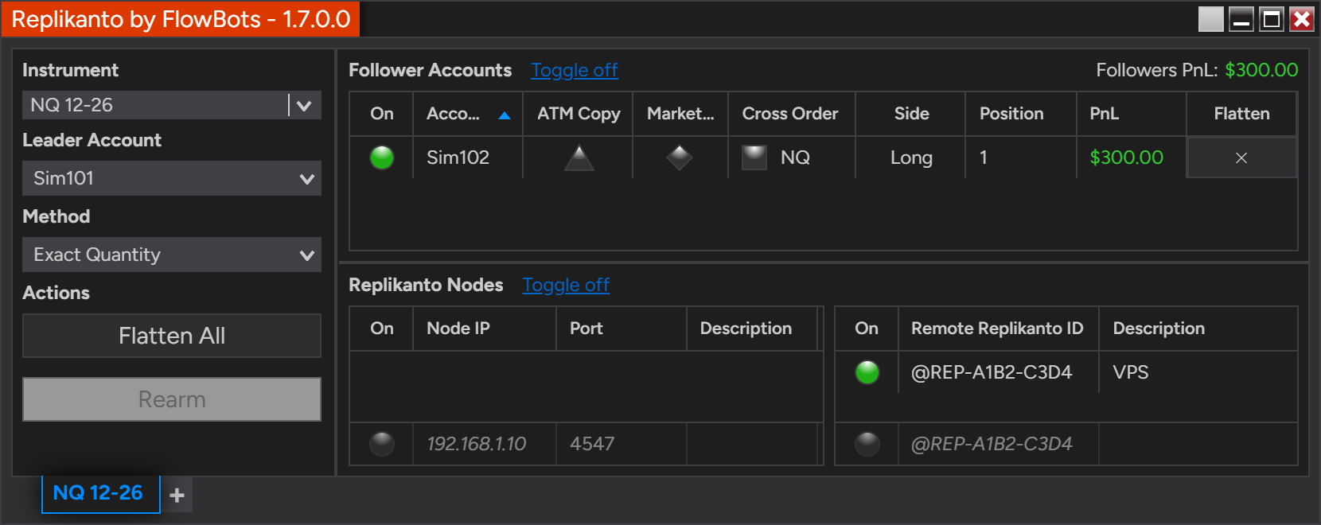This screenshot has height=525, width=1321.
Task: Click the Flatten column header
Action: (1241, 114)
